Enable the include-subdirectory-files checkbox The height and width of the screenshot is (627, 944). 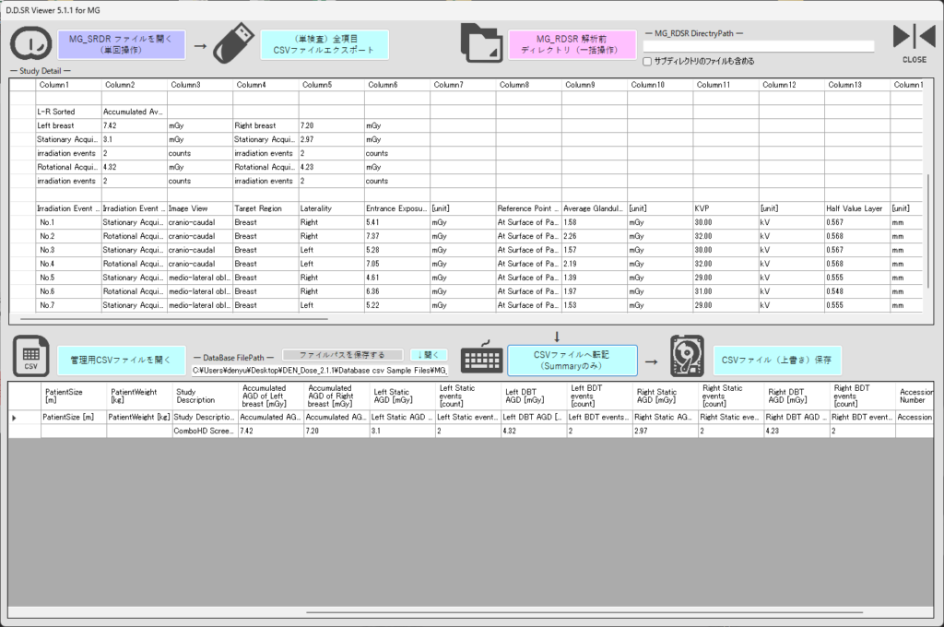point(647,61)
